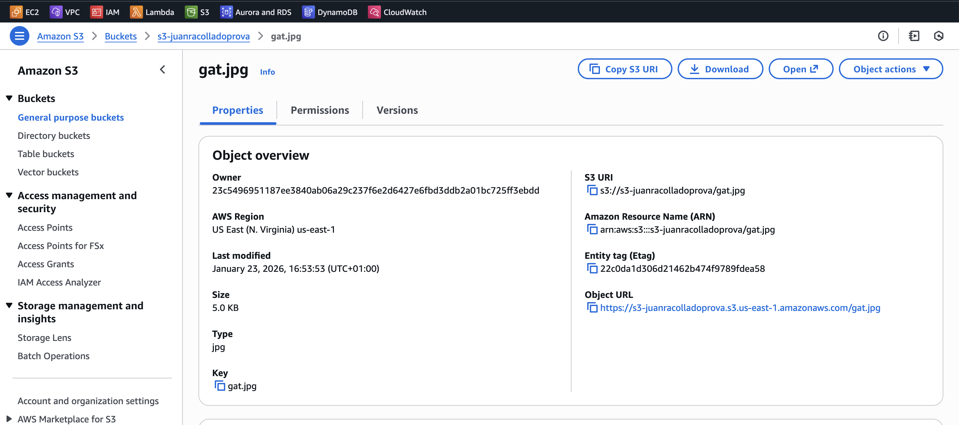Open the Object URL link
959x425 pixels.
(x=740, y=308)
